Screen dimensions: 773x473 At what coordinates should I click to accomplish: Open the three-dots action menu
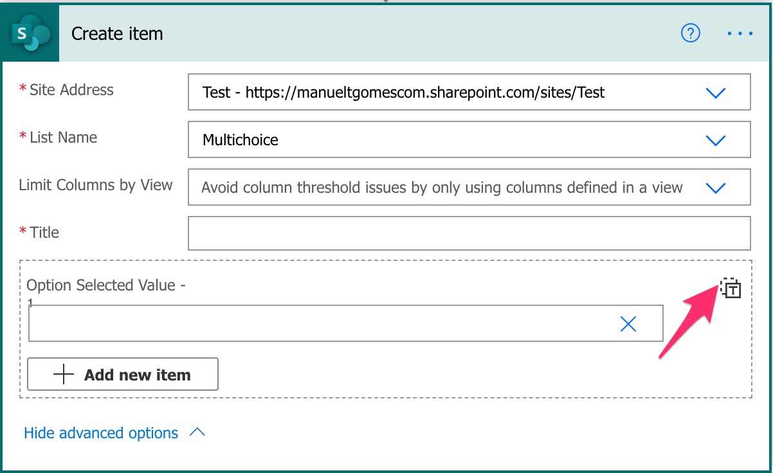pos(740,33)
